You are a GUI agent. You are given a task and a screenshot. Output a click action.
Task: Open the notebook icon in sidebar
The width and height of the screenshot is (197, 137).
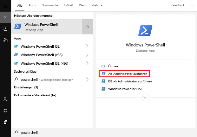pos(5,29)
